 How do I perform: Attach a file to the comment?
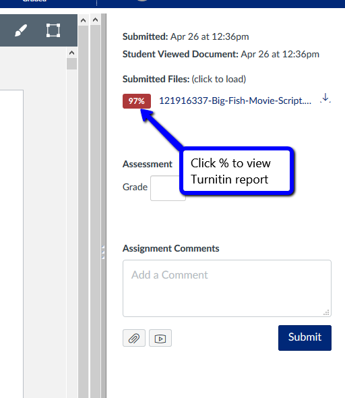(x=134, y=338)
